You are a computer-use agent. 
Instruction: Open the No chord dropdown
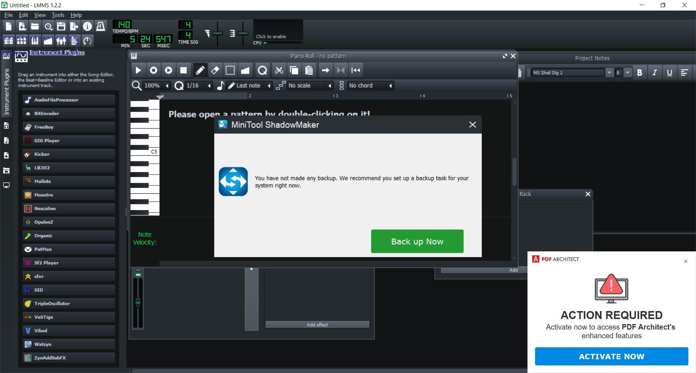pos(370,86)
